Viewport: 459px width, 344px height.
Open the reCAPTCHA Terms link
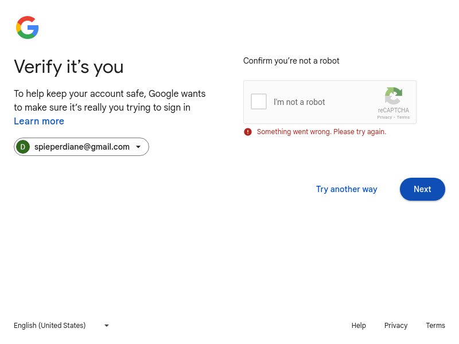coord(403,118)
